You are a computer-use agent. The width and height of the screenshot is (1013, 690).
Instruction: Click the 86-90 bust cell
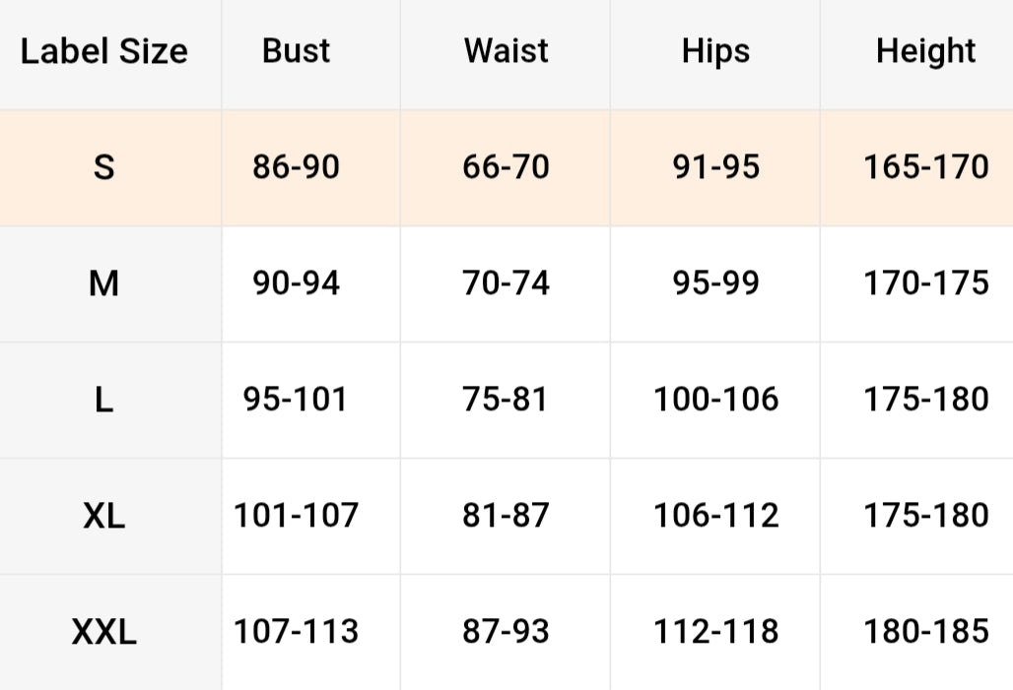(x=296, y=167)
